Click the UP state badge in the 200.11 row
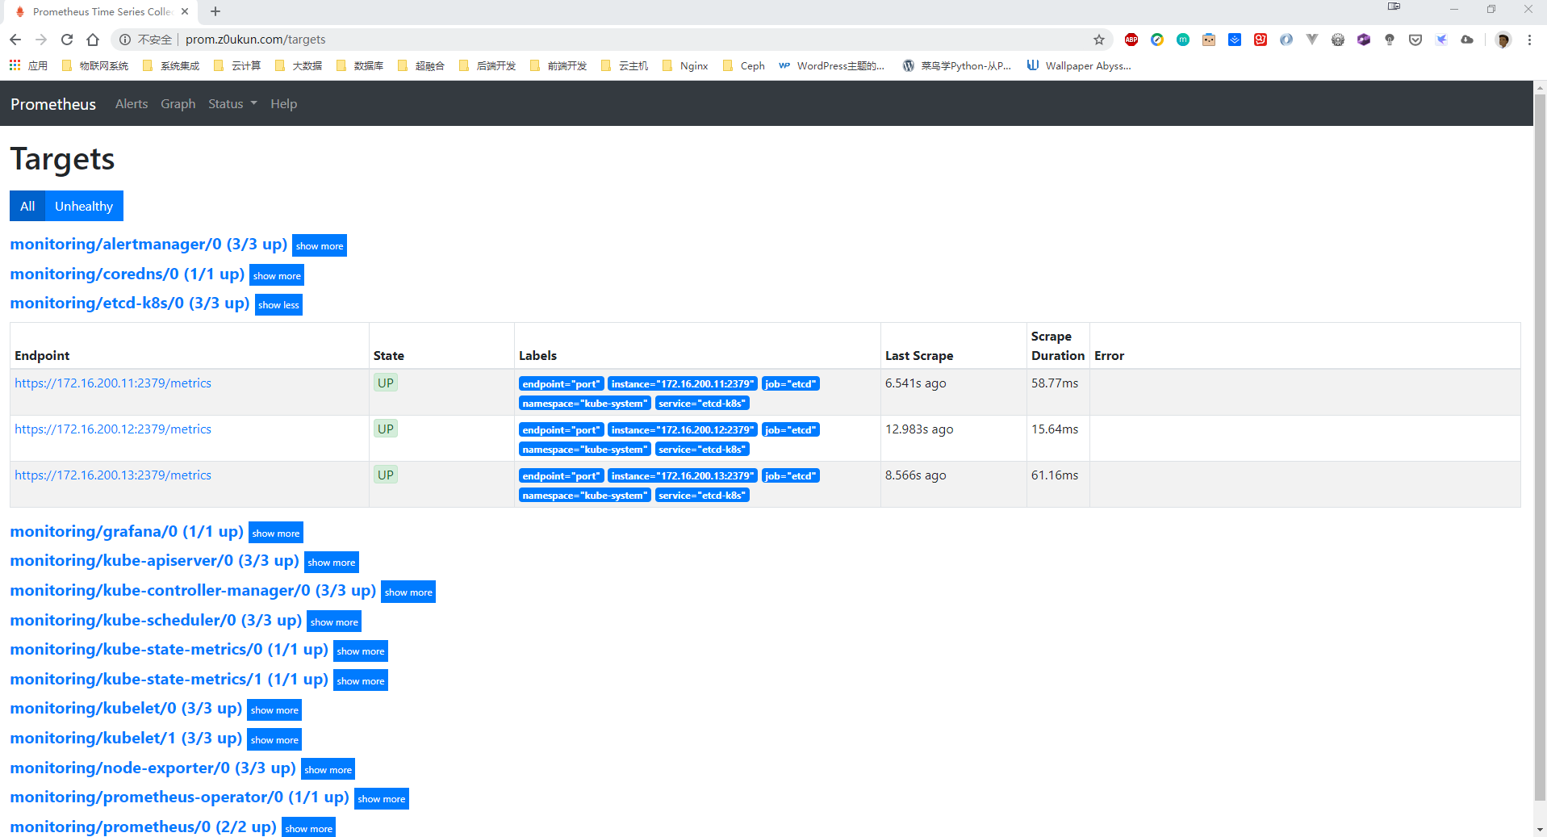Image resolution: width=1547 pixels, height=837 pixels. coord(386,383)
